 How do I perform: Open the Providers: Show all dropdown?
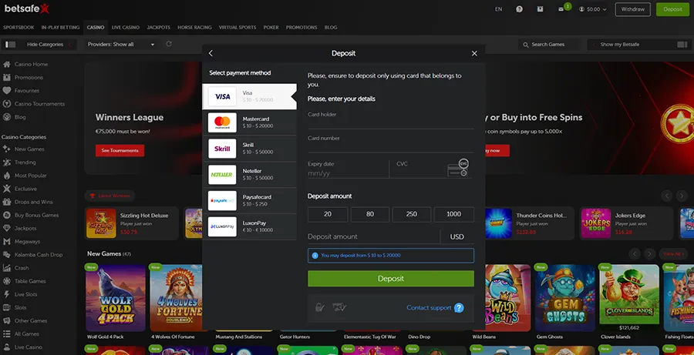pyautogui.click(x=121, y=44)
